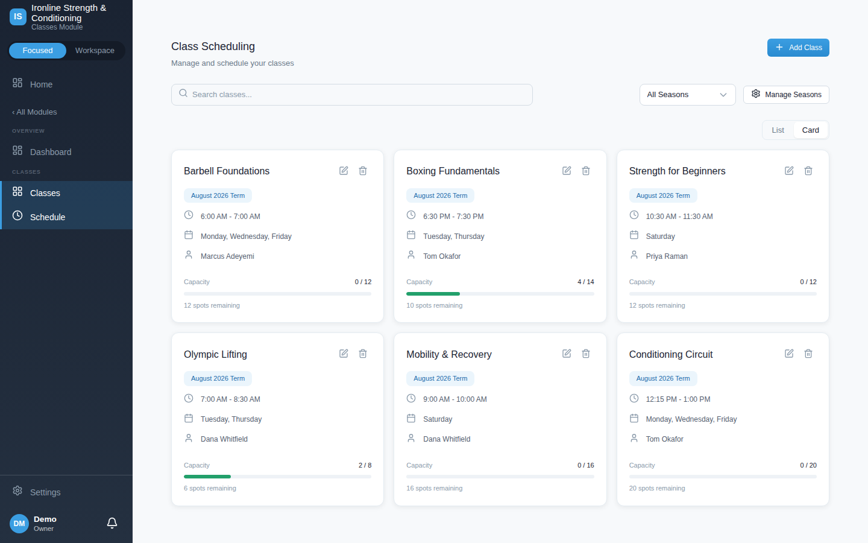Edit the Olympic Lifting class
This screenshot has width=868, height=543.
tap(344, 354)
